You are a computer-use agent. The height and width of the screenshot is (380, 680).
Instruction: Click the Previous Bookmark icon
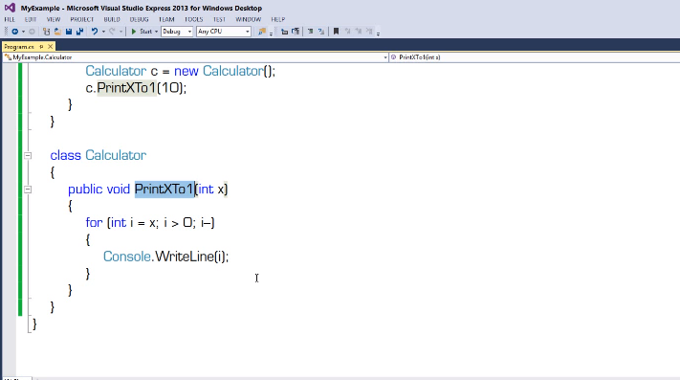(x=347, y=32)
